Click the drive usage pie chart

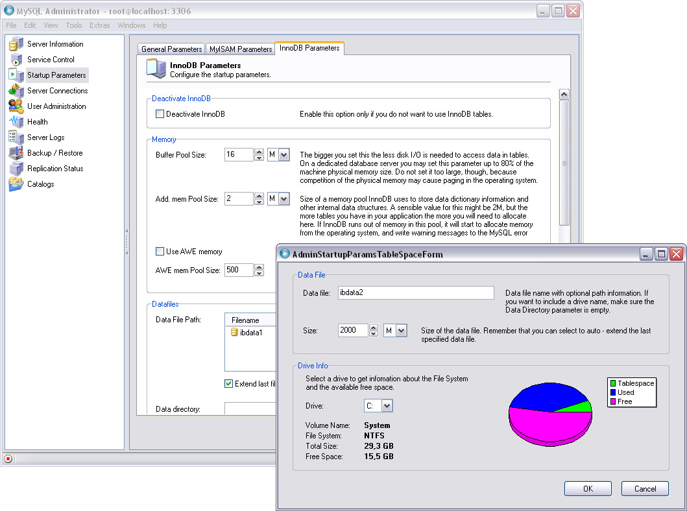pos(550,414)
